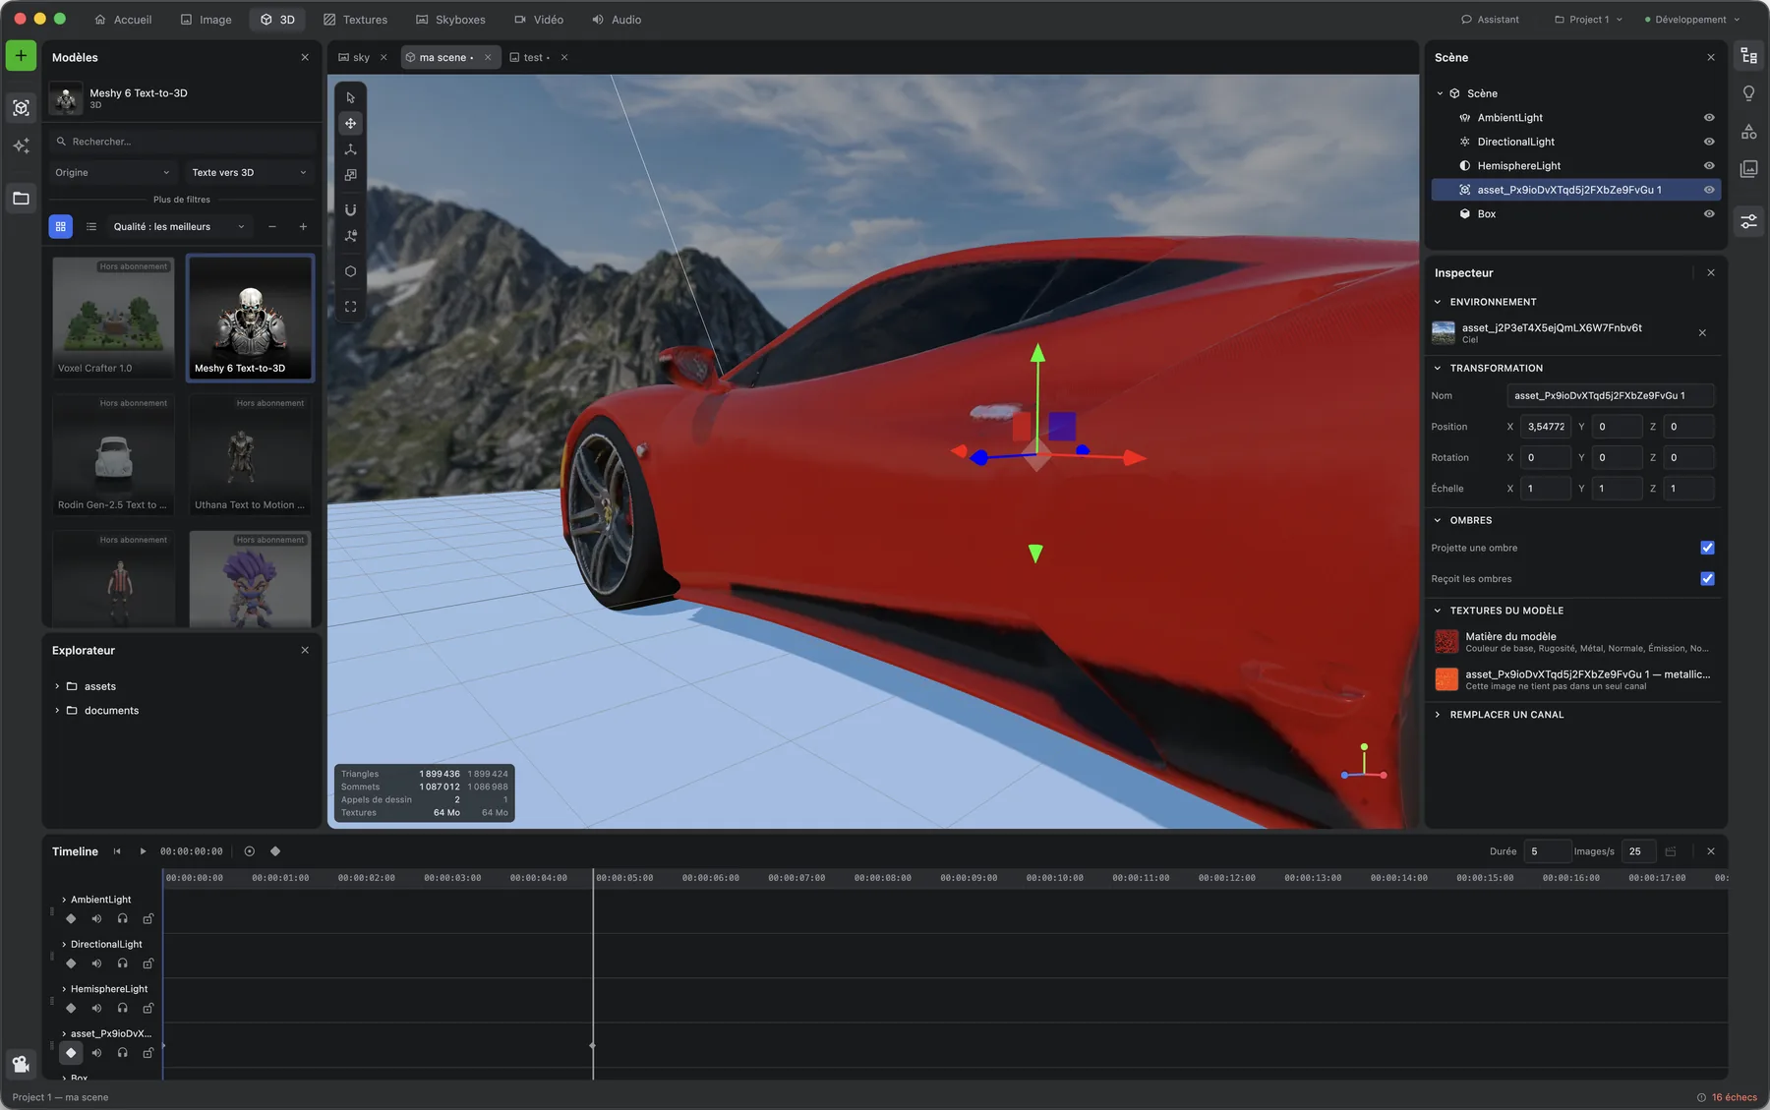
Task: Select the cursor selection tool in viewport toolbar
Action: tap(350, 97)
